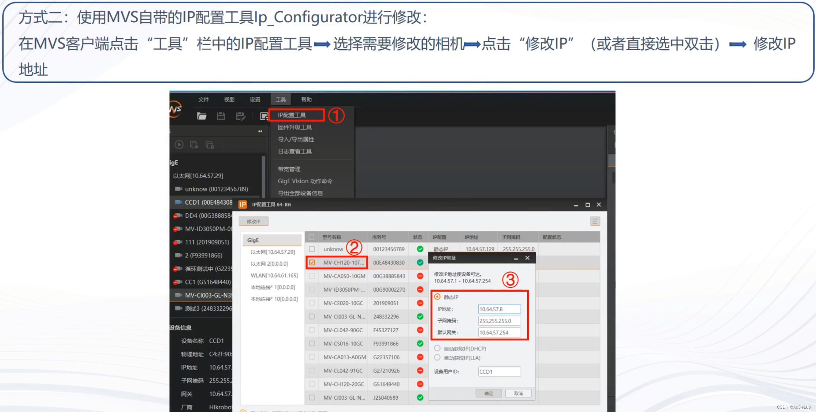Click the save-as pencil icon in toolbar
Screen dimensions: 816x412
241,116
